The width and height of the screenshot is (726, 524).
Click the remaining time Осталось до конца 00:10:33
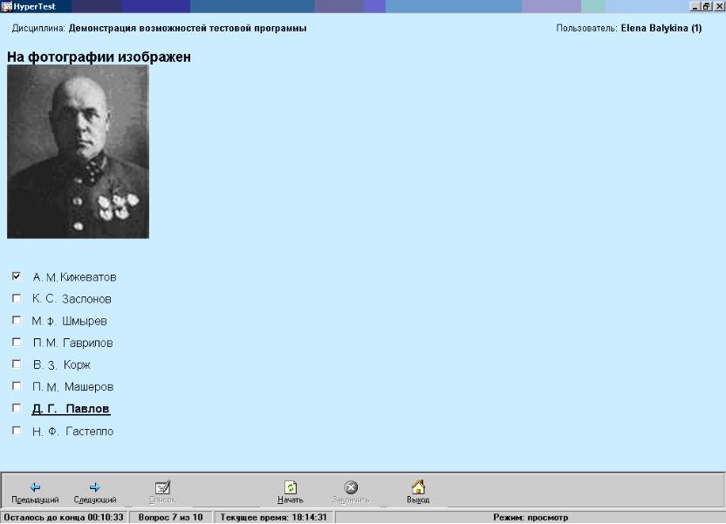click(64, 517)
